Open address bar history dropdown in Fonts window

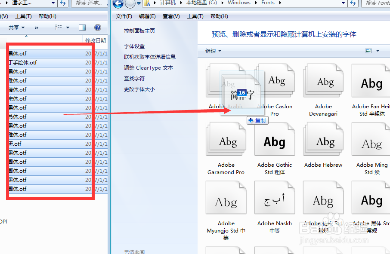pos(343,3)
